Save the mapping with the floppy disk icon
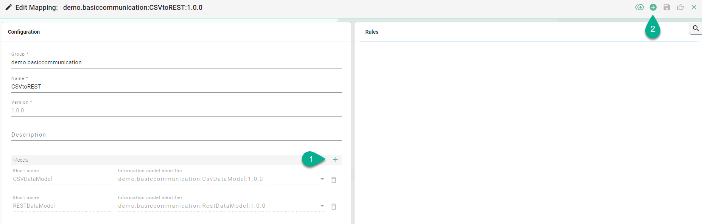The image size is (702, 224). 667,7
